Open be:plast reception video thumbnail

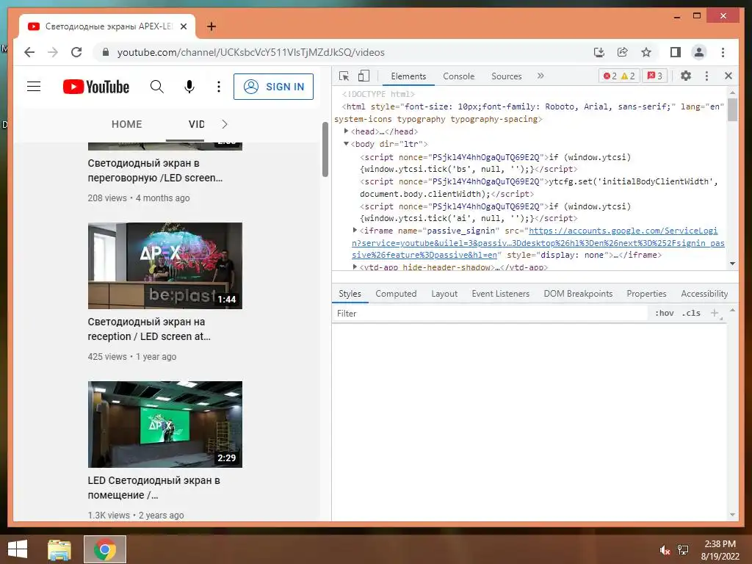tap(165, 266)
